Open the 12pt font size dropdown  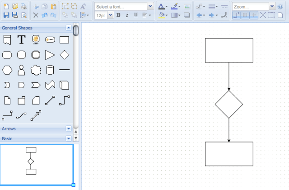(x=104, y=15)
